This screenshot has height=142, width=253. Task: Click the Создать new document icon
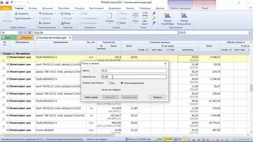110,16
